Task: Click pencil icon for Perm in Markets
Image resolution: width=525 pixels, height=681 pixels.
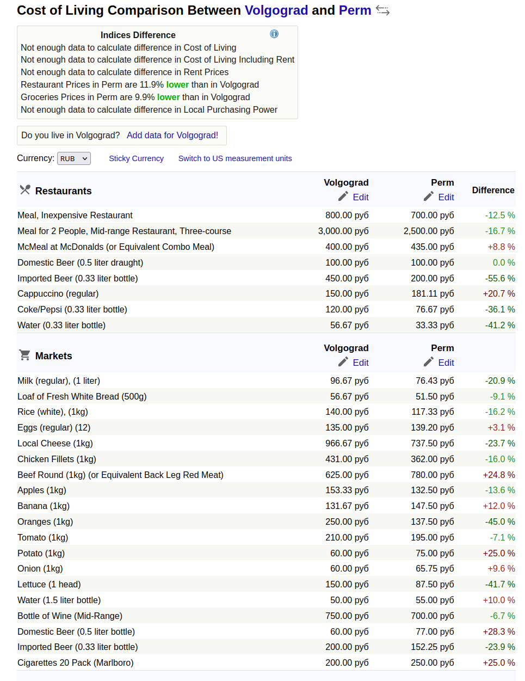Action: 429,362
